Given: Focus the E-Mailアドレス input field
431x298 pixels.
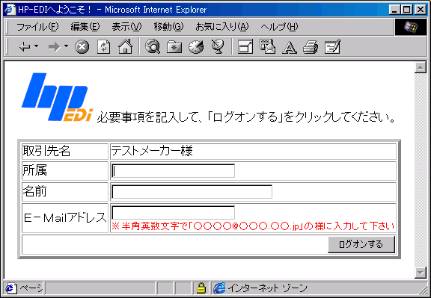Looking at the screenshot, I should click(173, 212).
